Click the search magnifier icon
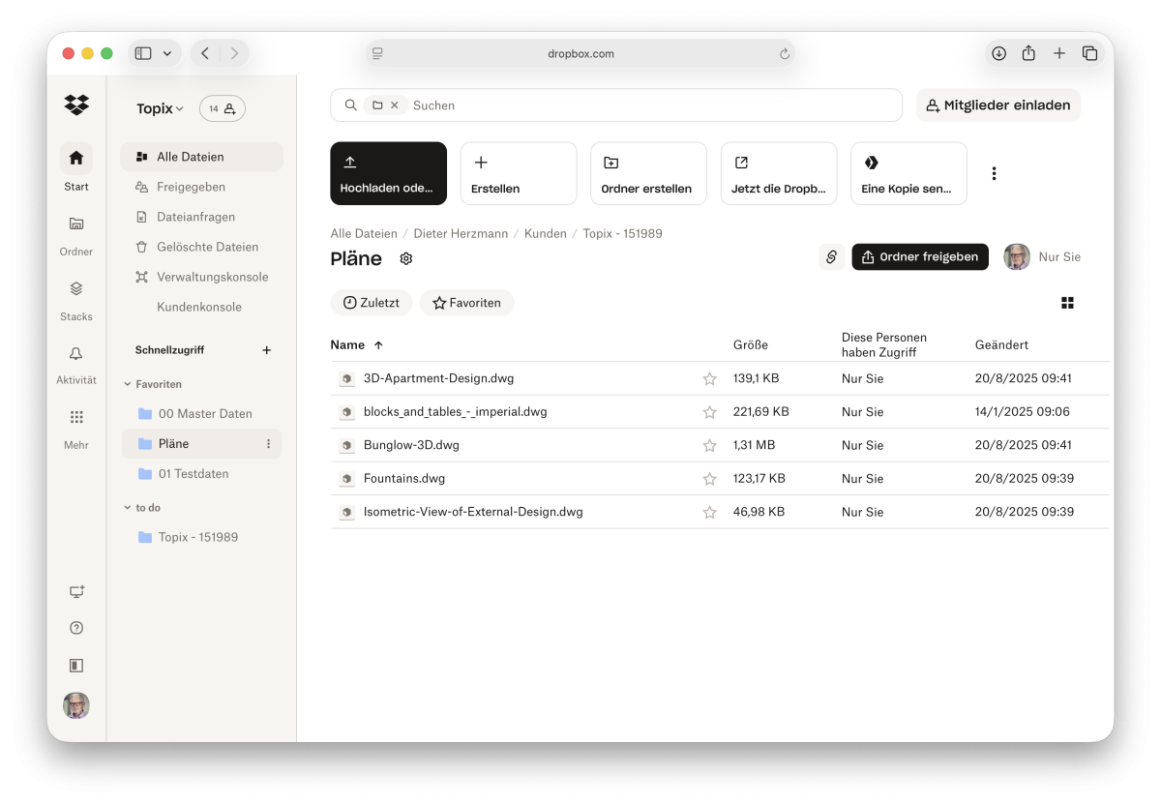 tap(351, 105)
